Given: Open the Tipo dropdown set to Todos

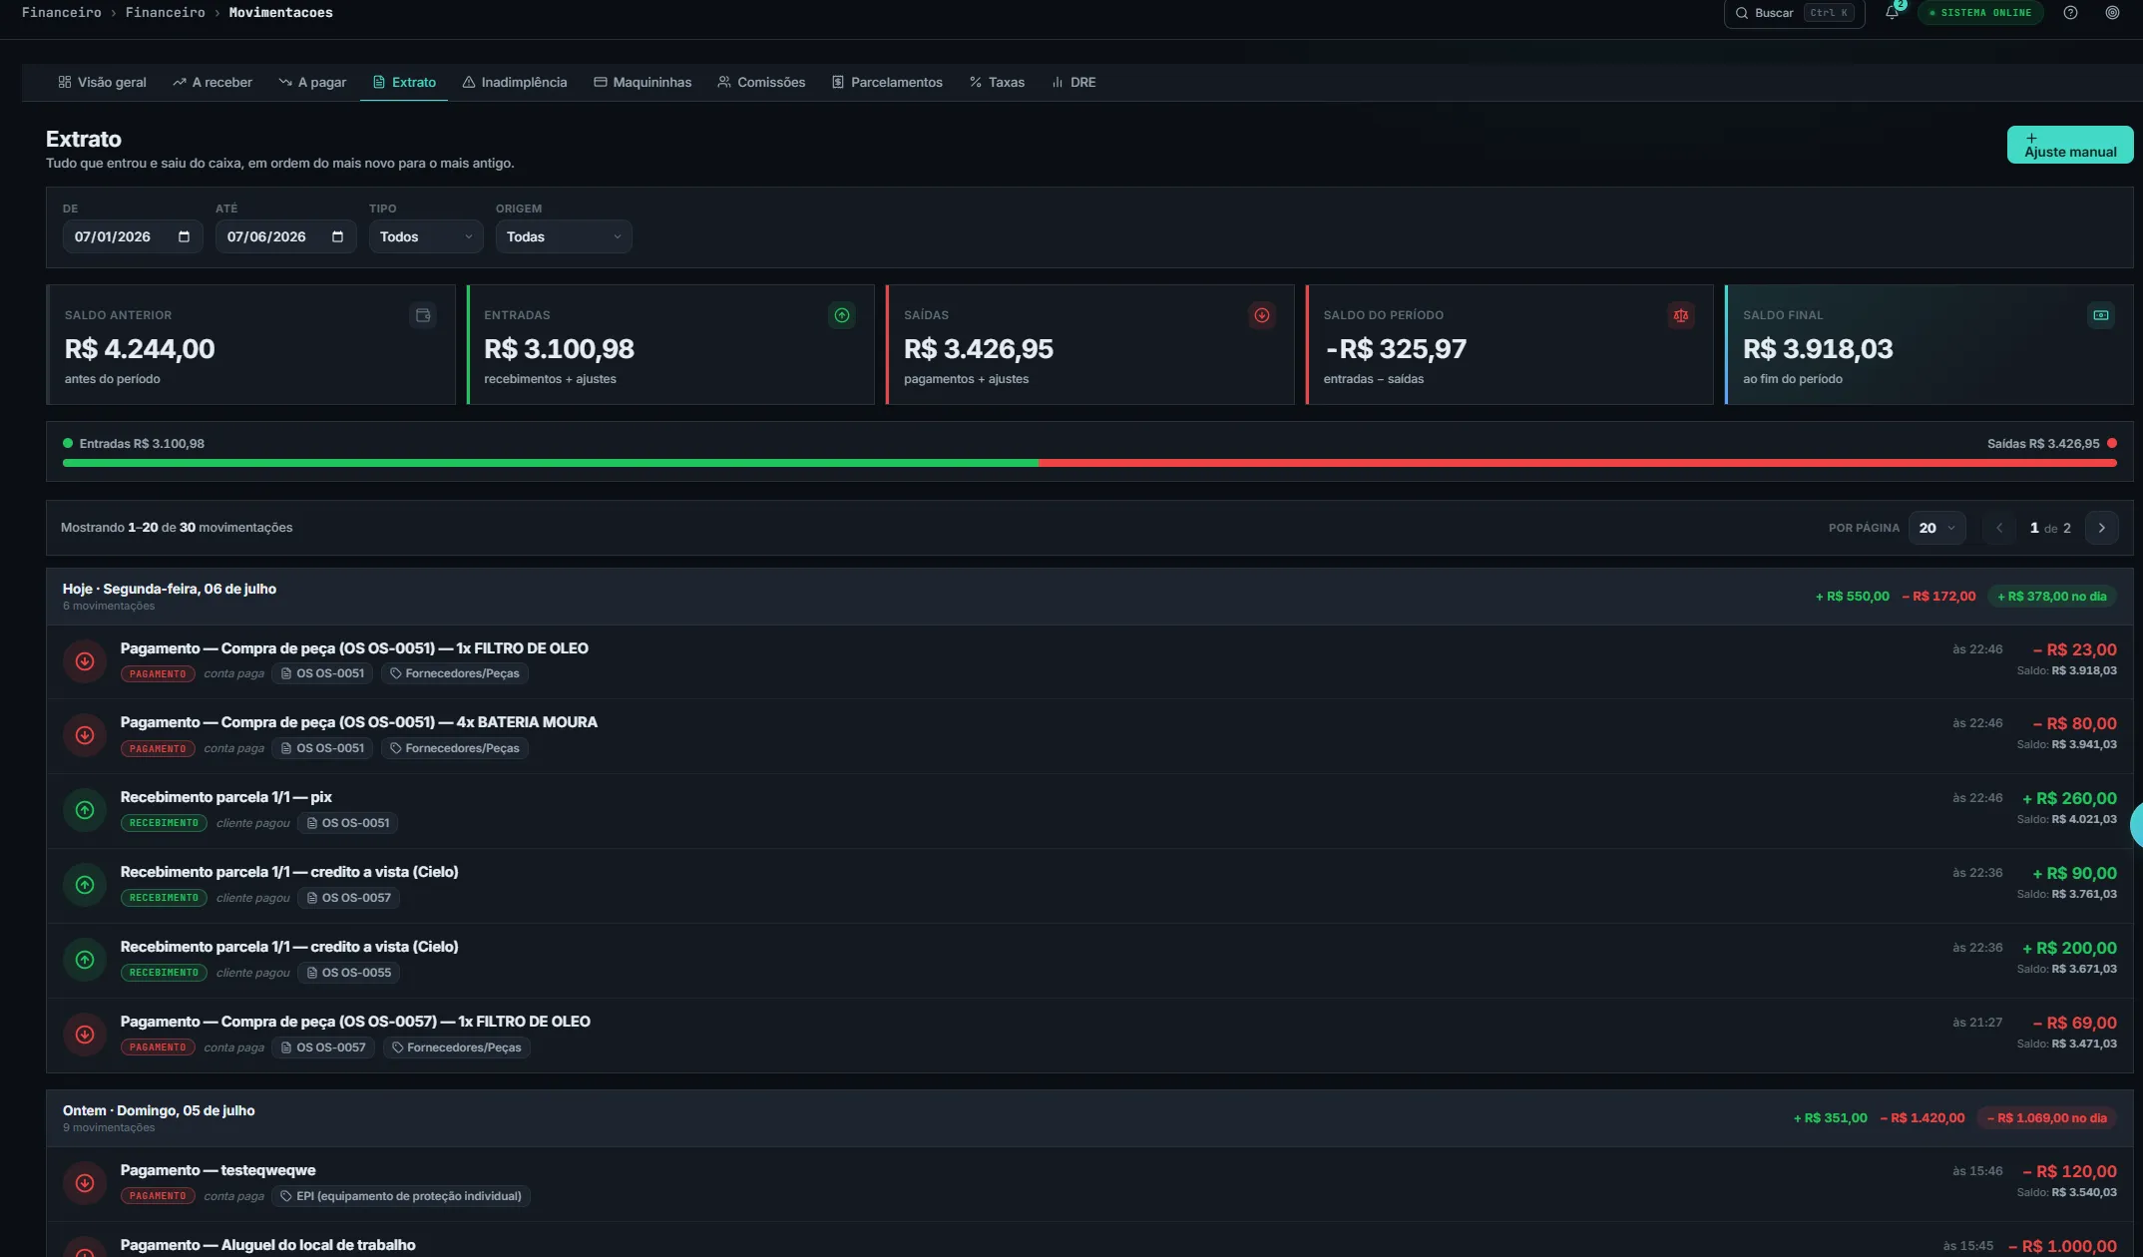Looking at the screenshot, I should click(x=426, y=236).
